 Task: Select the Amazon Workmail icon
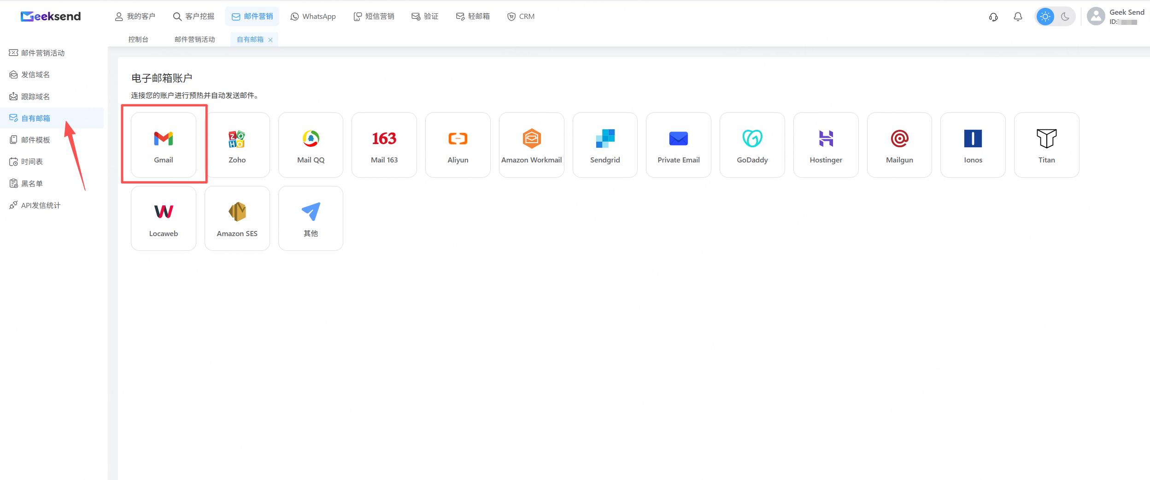[x=532, y=139]
